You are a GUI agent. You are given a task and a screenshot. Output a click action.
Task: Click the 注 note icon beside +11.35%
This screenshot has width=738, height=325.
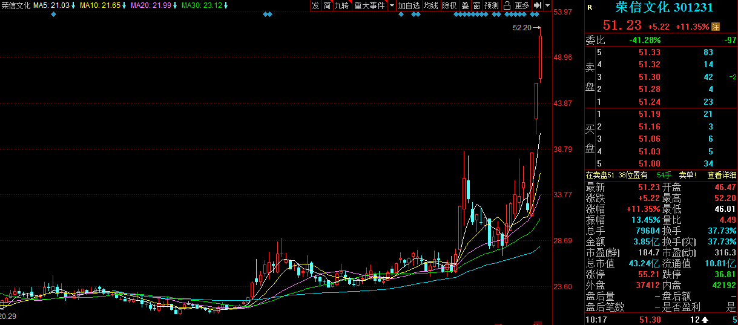715,27
